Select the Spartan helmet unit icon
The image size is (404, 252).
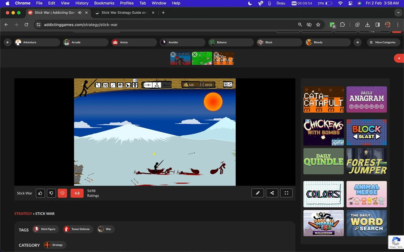(x=120, y=85)
